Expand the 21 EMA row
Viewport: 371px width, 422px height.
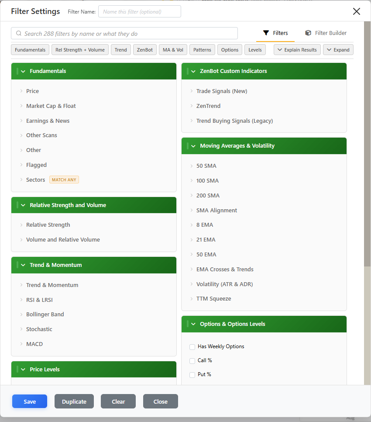point(264,239)
